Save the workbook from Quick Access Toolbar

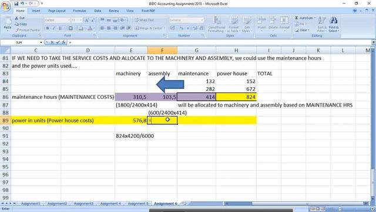[x=16, y=4]
